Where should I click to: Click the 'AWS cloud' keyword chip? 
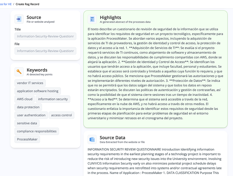point(25,99)
